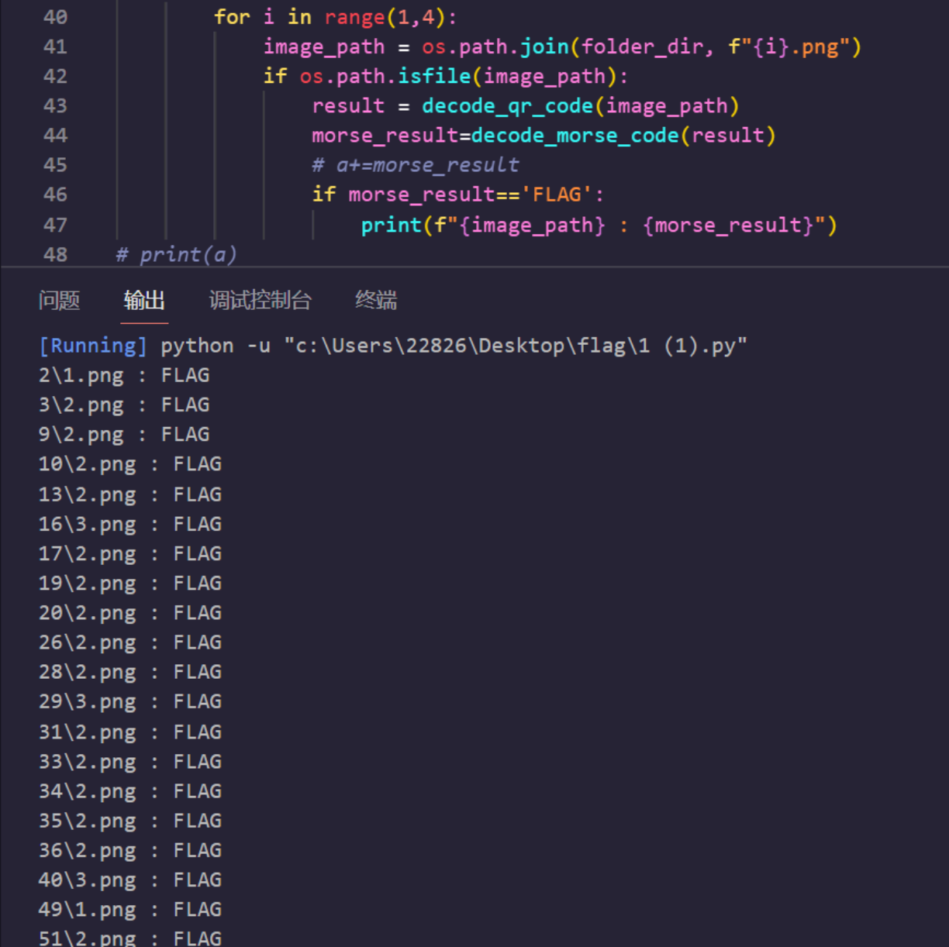The height and width of the screenshot is (947, 949).
Task: Click output row '20\2.png : FLAG'
Action: [x=130, y=613]
